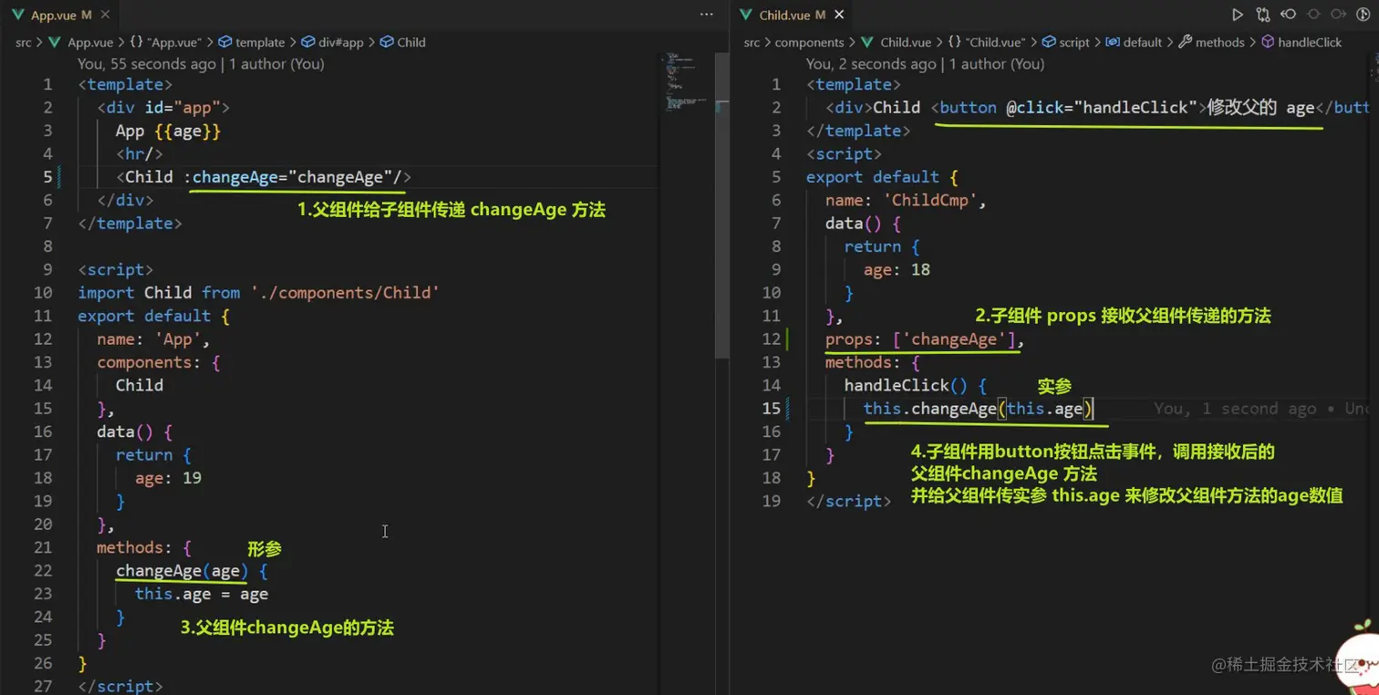The width and height of the screenshot is (1379, 695).
Task: Click the "name: 'App'," line
Action: click(x=154, y=339)
